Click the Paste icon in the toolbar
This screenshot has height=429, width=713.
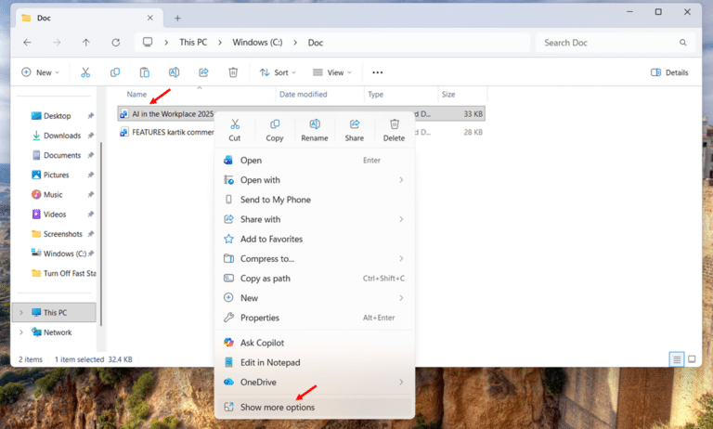pos(145,72)
